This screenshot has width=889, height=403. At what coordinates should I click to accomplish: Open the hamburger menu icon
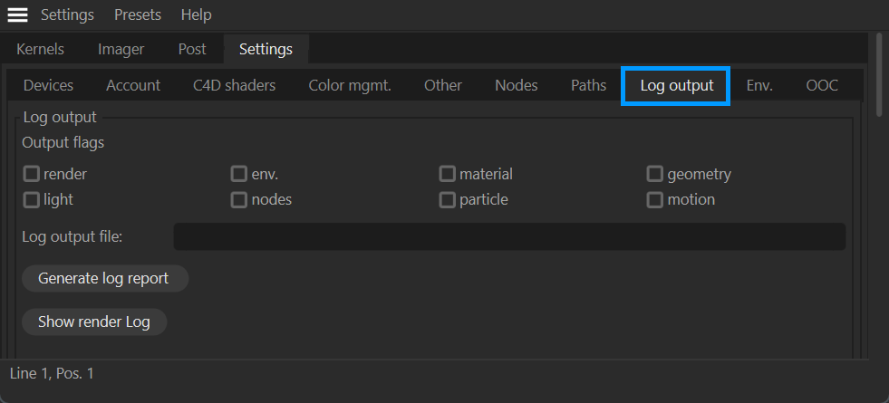click(x=17, y=14)
